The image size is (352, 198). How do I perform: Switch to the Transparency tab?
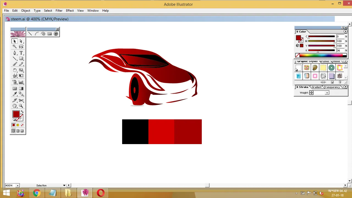coord(332,87)
